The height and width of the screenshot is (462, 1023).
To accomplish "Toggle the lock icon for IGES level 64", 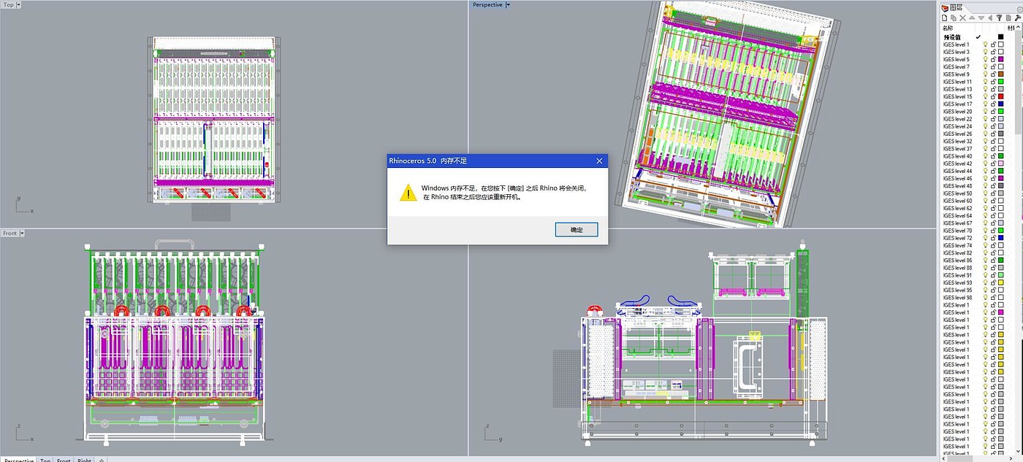I will 993,215.
